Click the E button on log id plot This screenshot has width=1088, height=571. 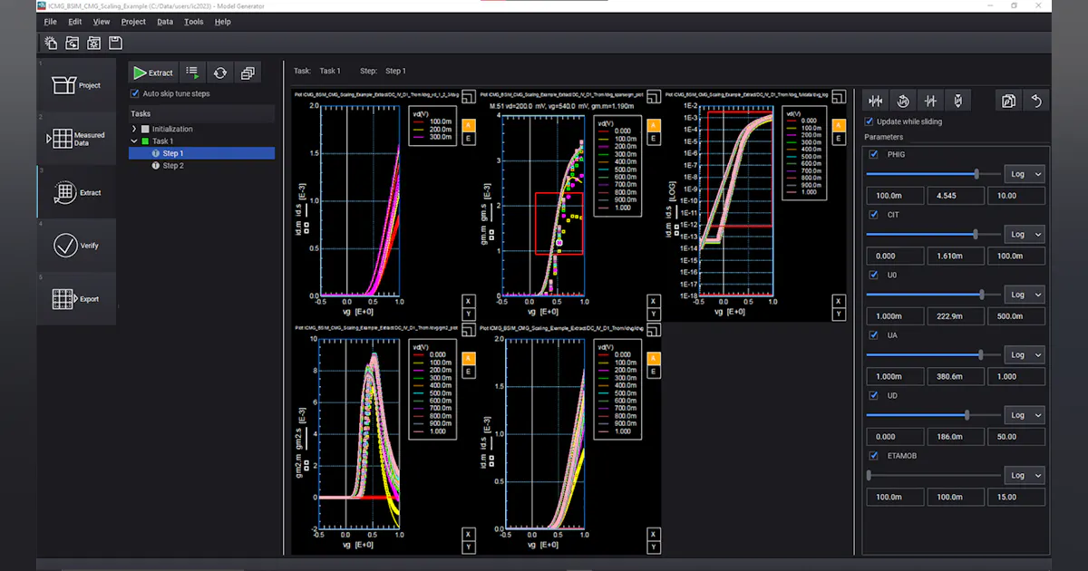839,139
